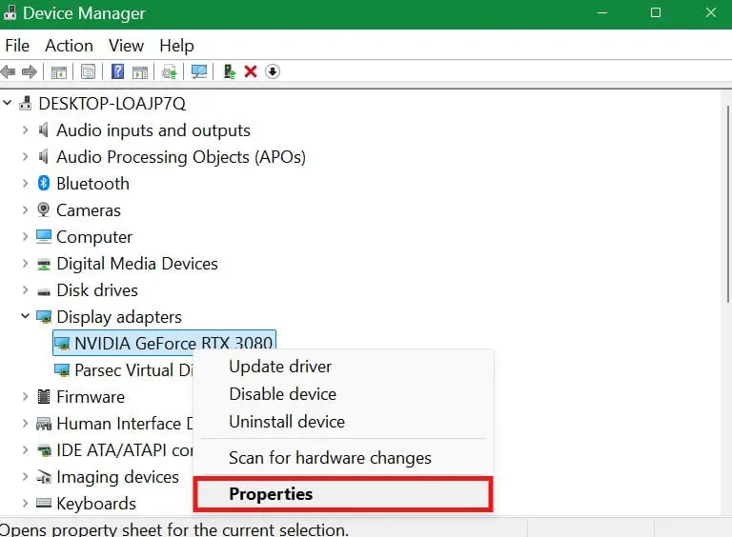Image resolution: width=732 pixels, height=537 pixels.
Task: Click the Device Manager title bar icon
Action: pos(10,12)
